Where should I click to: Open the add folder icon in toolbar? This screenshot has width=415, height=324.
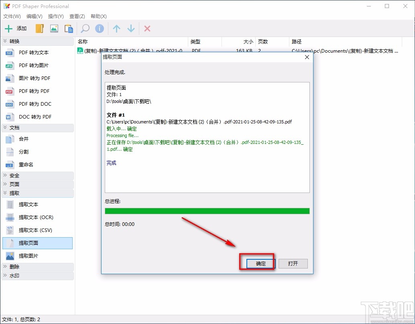pos(40,29)
